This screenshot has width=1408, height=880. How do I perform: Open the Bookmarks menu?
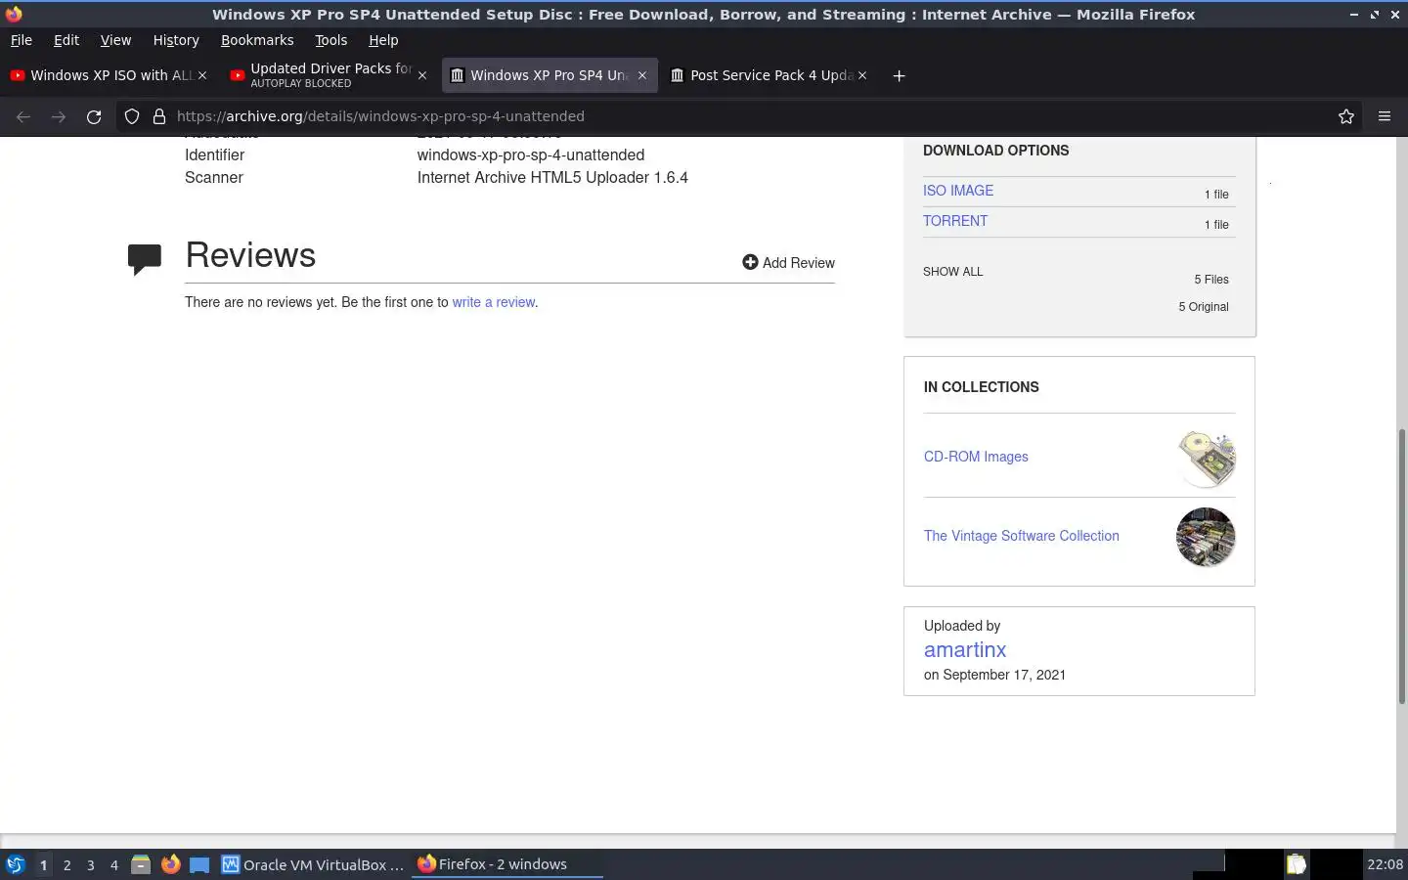point(257,40)
